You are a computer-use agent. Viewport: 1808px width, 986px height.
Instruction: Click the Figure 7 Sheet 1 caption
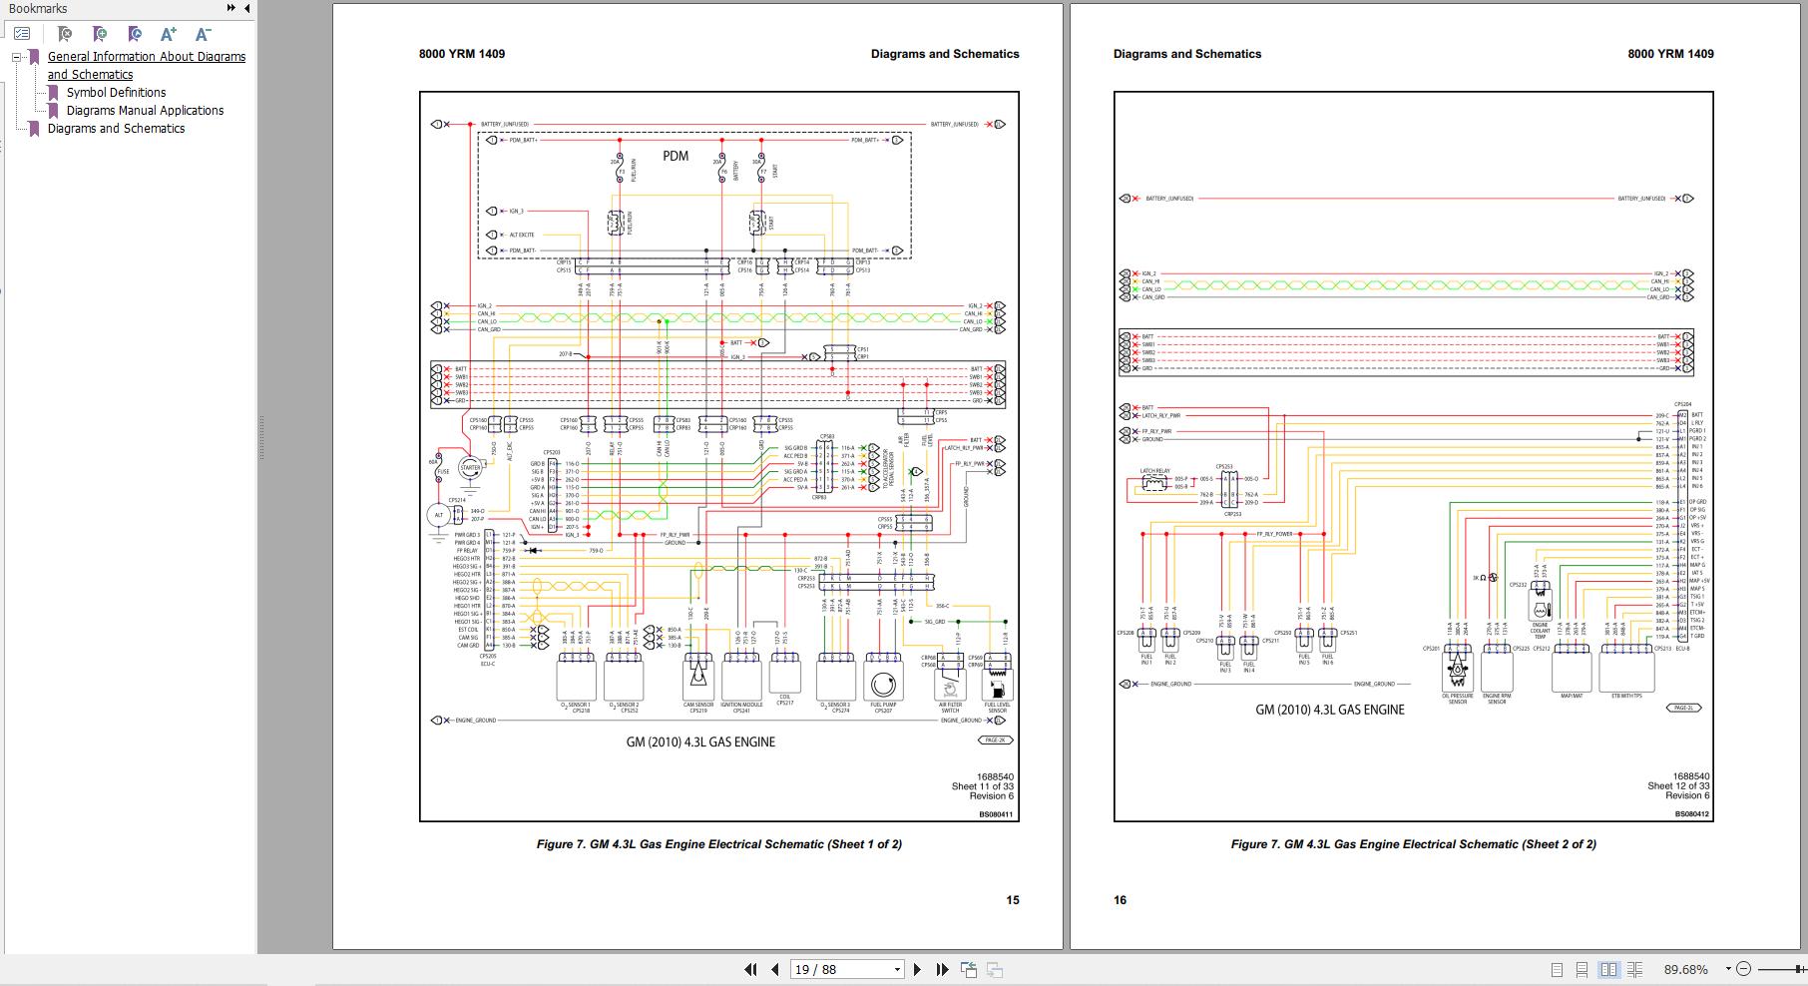(x=719, y=844)
